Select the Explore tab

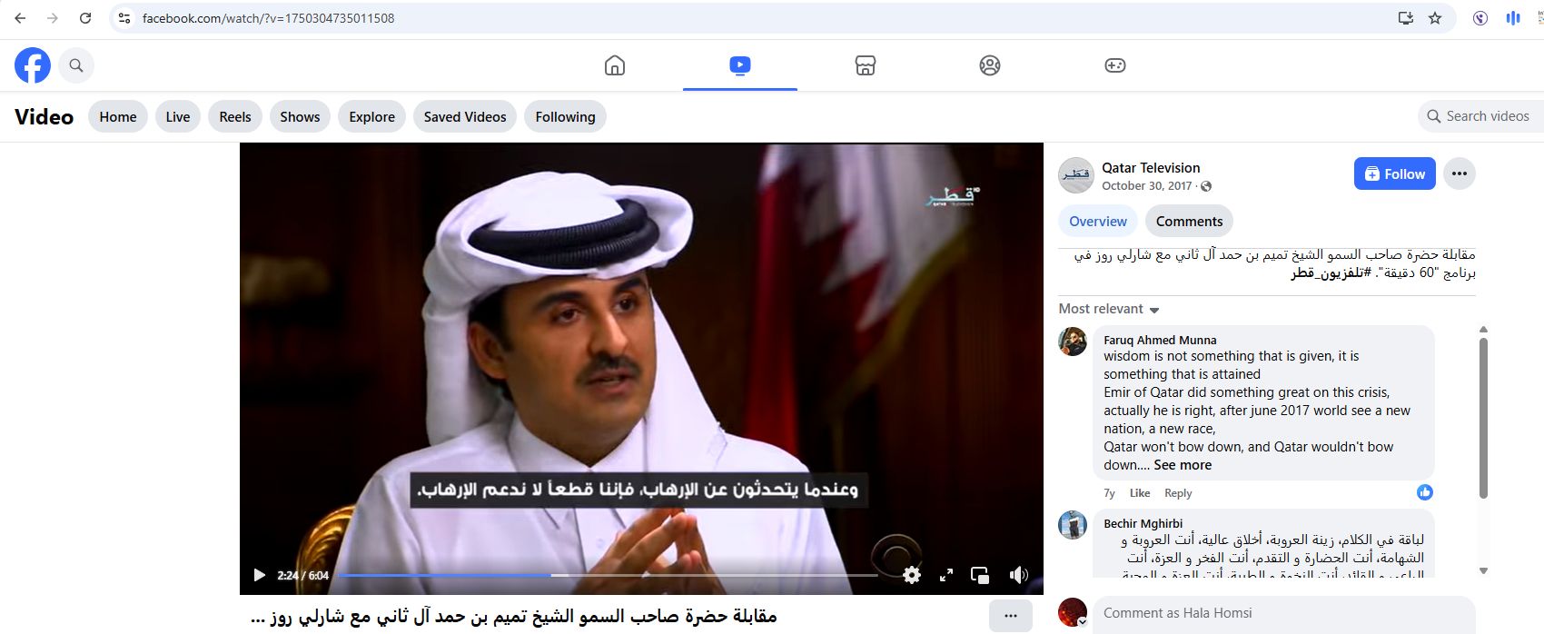(x=372, y=116)
